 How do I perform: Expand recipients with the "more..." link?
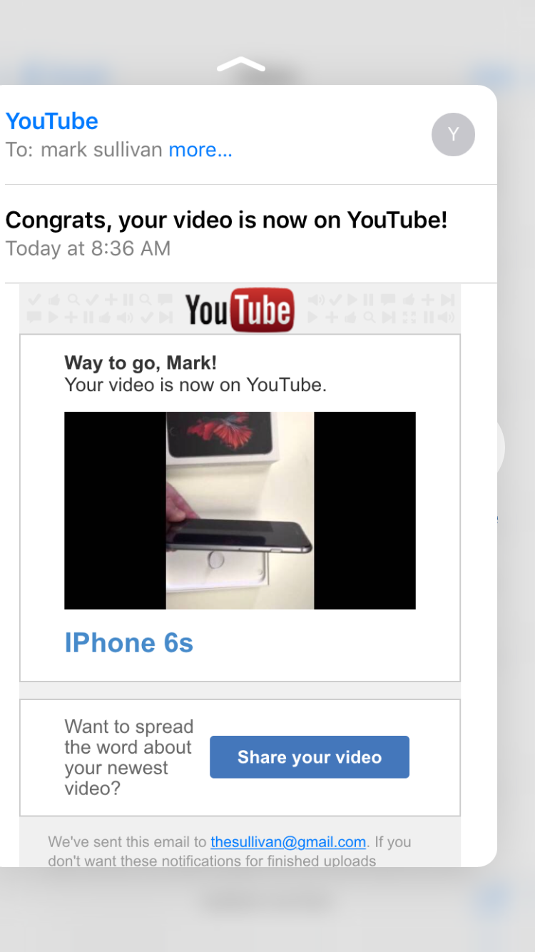pyautogui.click(x=200, y=150)
